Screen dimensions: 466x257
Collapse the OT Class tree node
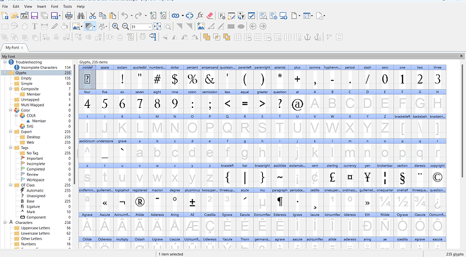click(10, 185)
